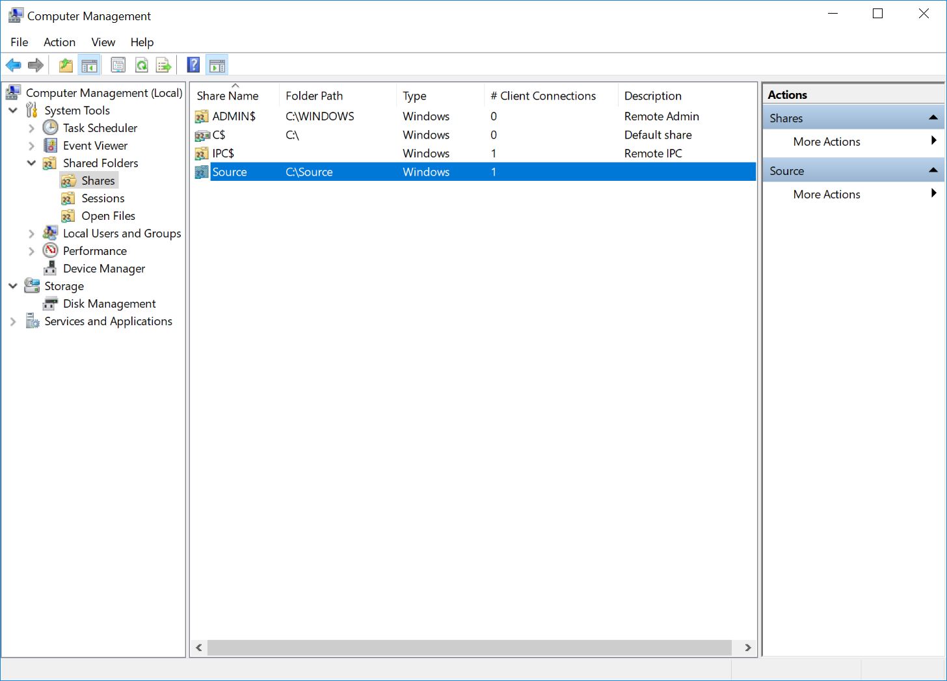The image size is (947, 681).
Task: Click the Refresh toolbar icon
Action: [141, 65]
